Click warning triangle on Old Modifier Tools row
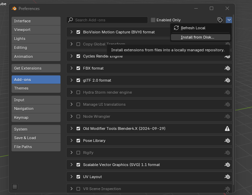Screen dimensions: 252x195 click(227, 129)
